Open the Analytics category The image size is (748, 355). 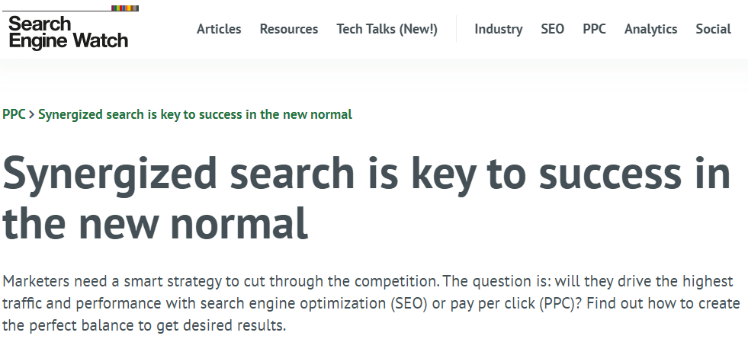[650, 29]
